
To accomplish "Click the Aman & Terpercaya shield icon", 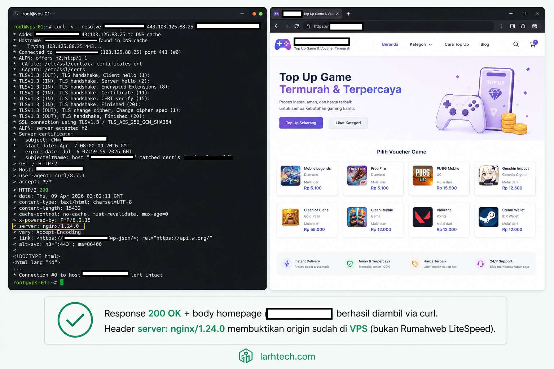I will point(350,264).
